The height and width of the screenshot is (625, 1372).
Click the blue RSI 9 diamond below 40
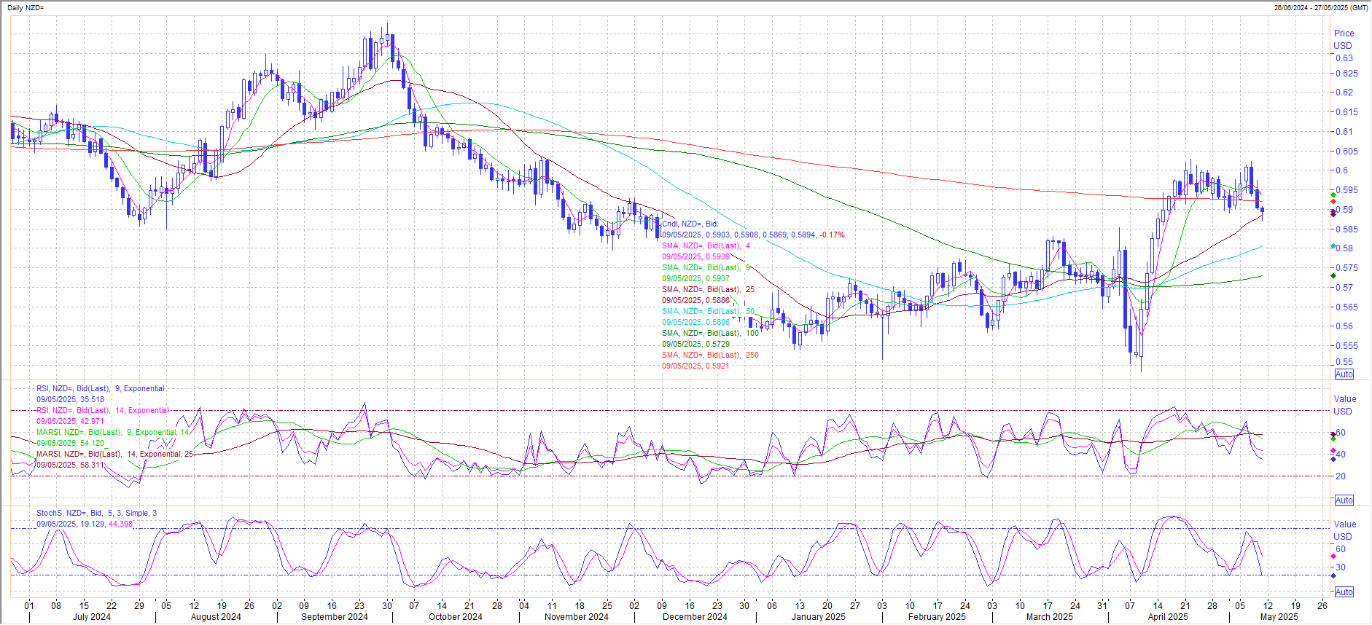pos(1333,459)
